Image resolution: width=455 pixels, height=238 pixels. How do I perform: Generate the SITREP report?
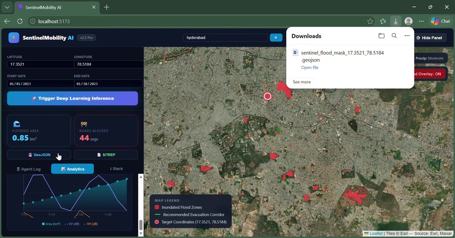click(106, 155)
